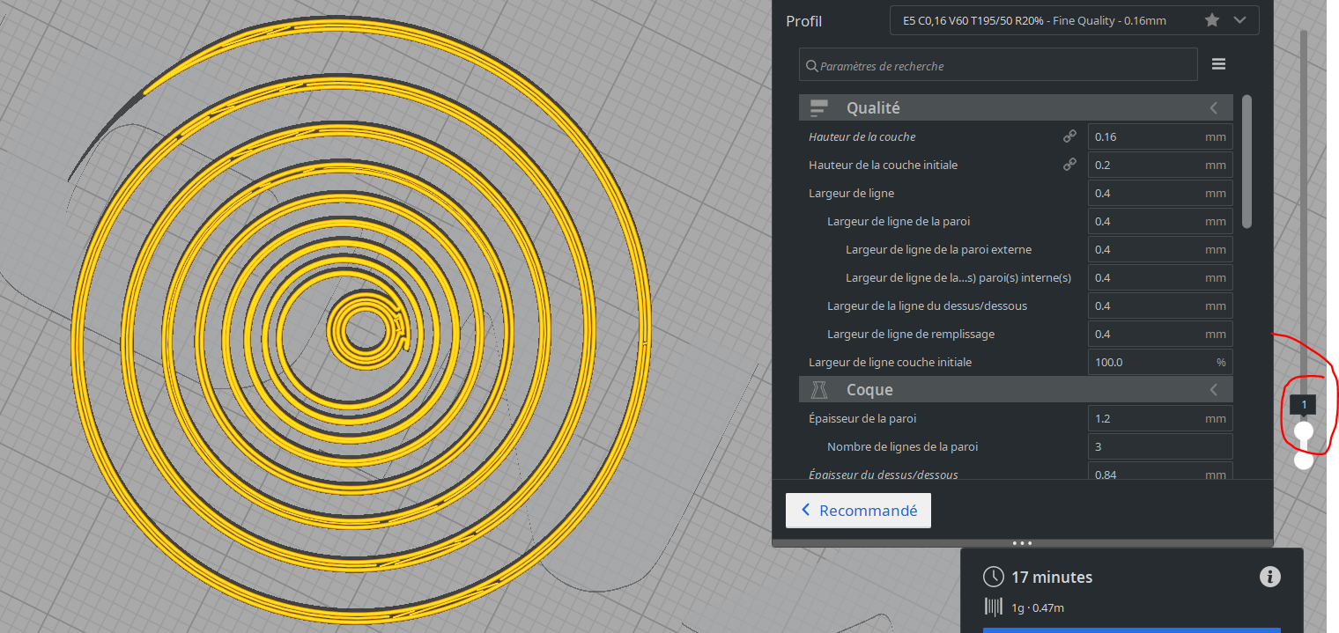Click the Paramètres de recherche search field
1339x633 pixels.
point(998,65)
